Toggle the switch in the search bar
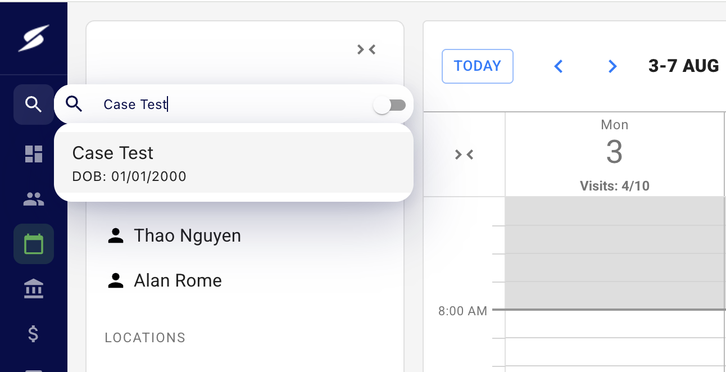The width and height of the screenshot is (726, 372). 390,105
